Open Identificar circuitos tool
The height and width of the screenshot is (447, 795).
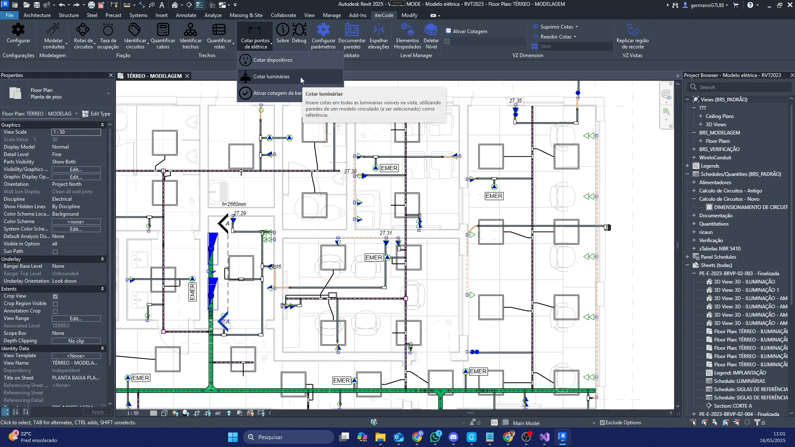pyautogui.click(x=135, y=30)
